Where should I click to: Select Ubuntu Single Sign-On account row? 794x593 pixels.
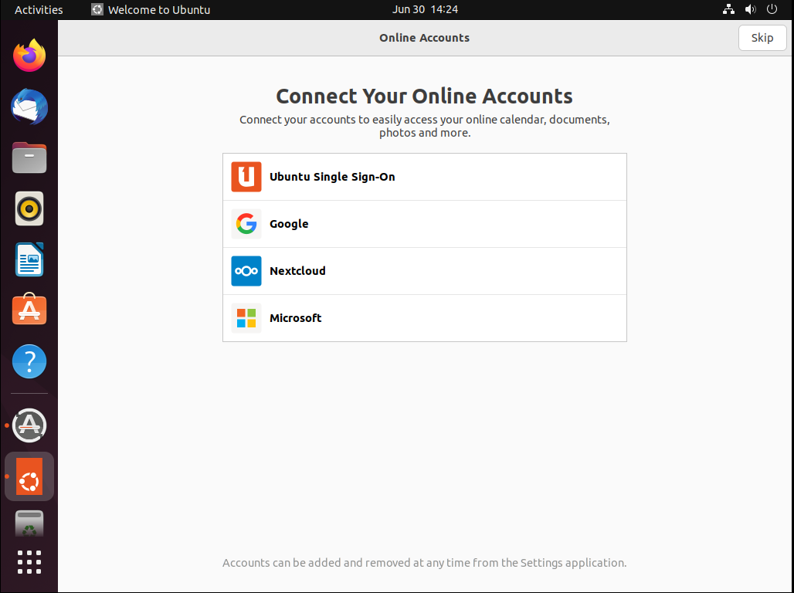click(x=424, y=177)
